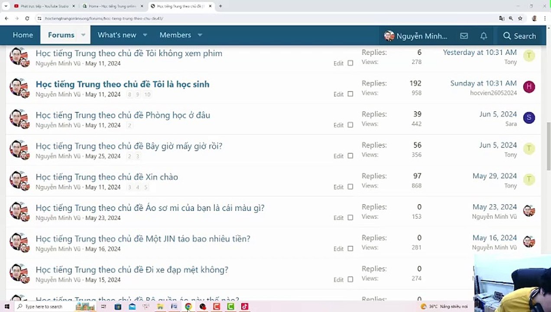
Task: Tick checkbox for 'Tôi không xem phim' thread
Action: coord(350,63)
